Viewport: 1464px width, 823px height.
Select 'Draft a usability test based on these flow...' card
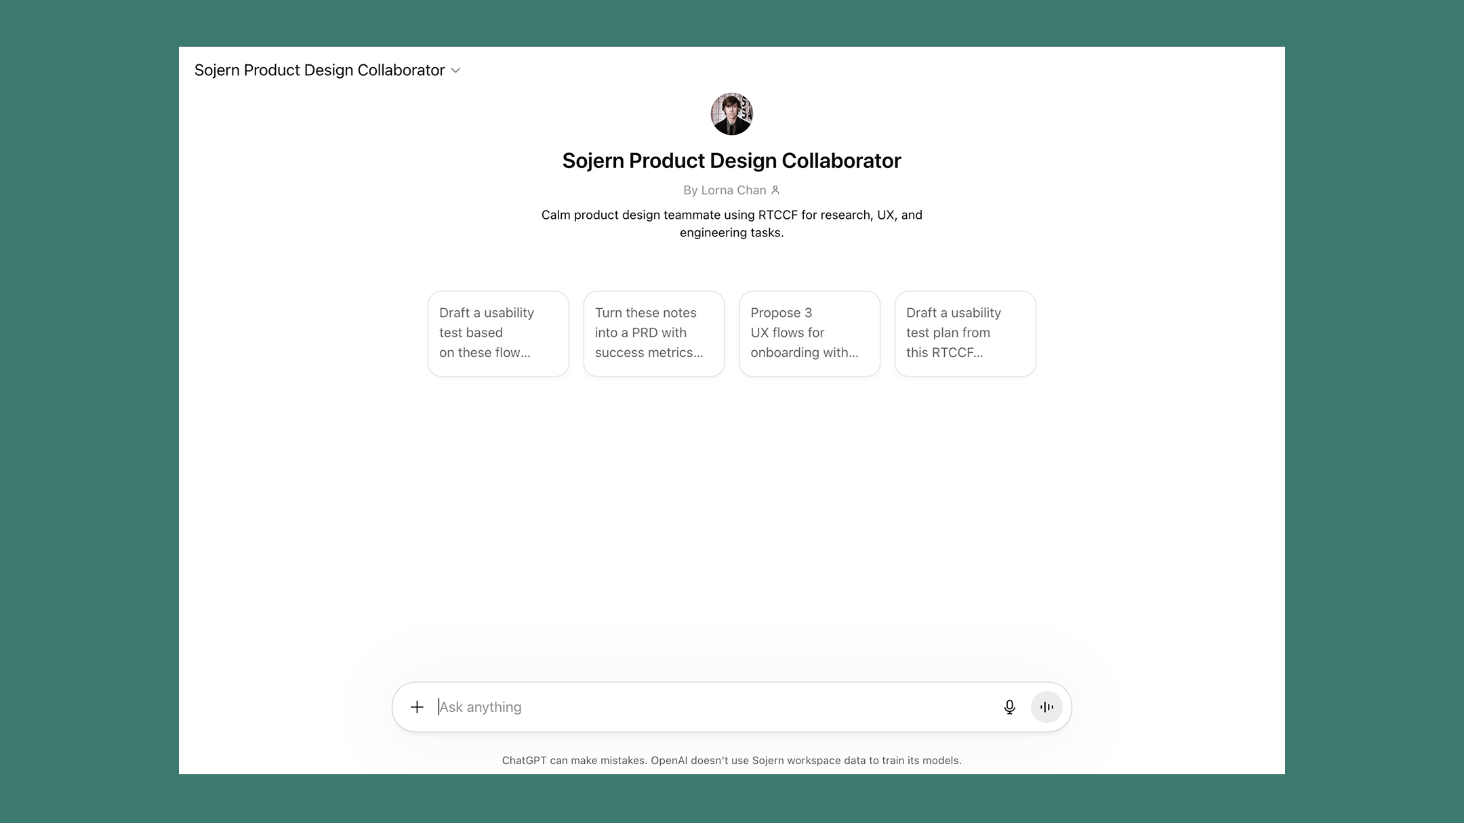(x=497, y=333)
